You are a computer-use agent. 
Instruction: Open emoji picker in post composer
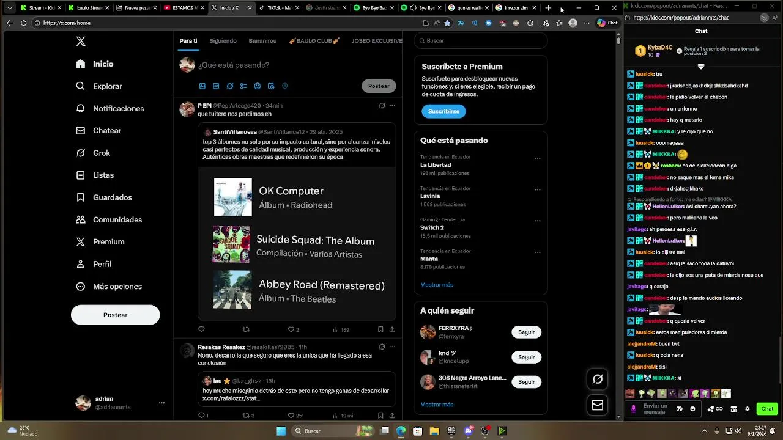coord(258,86)
